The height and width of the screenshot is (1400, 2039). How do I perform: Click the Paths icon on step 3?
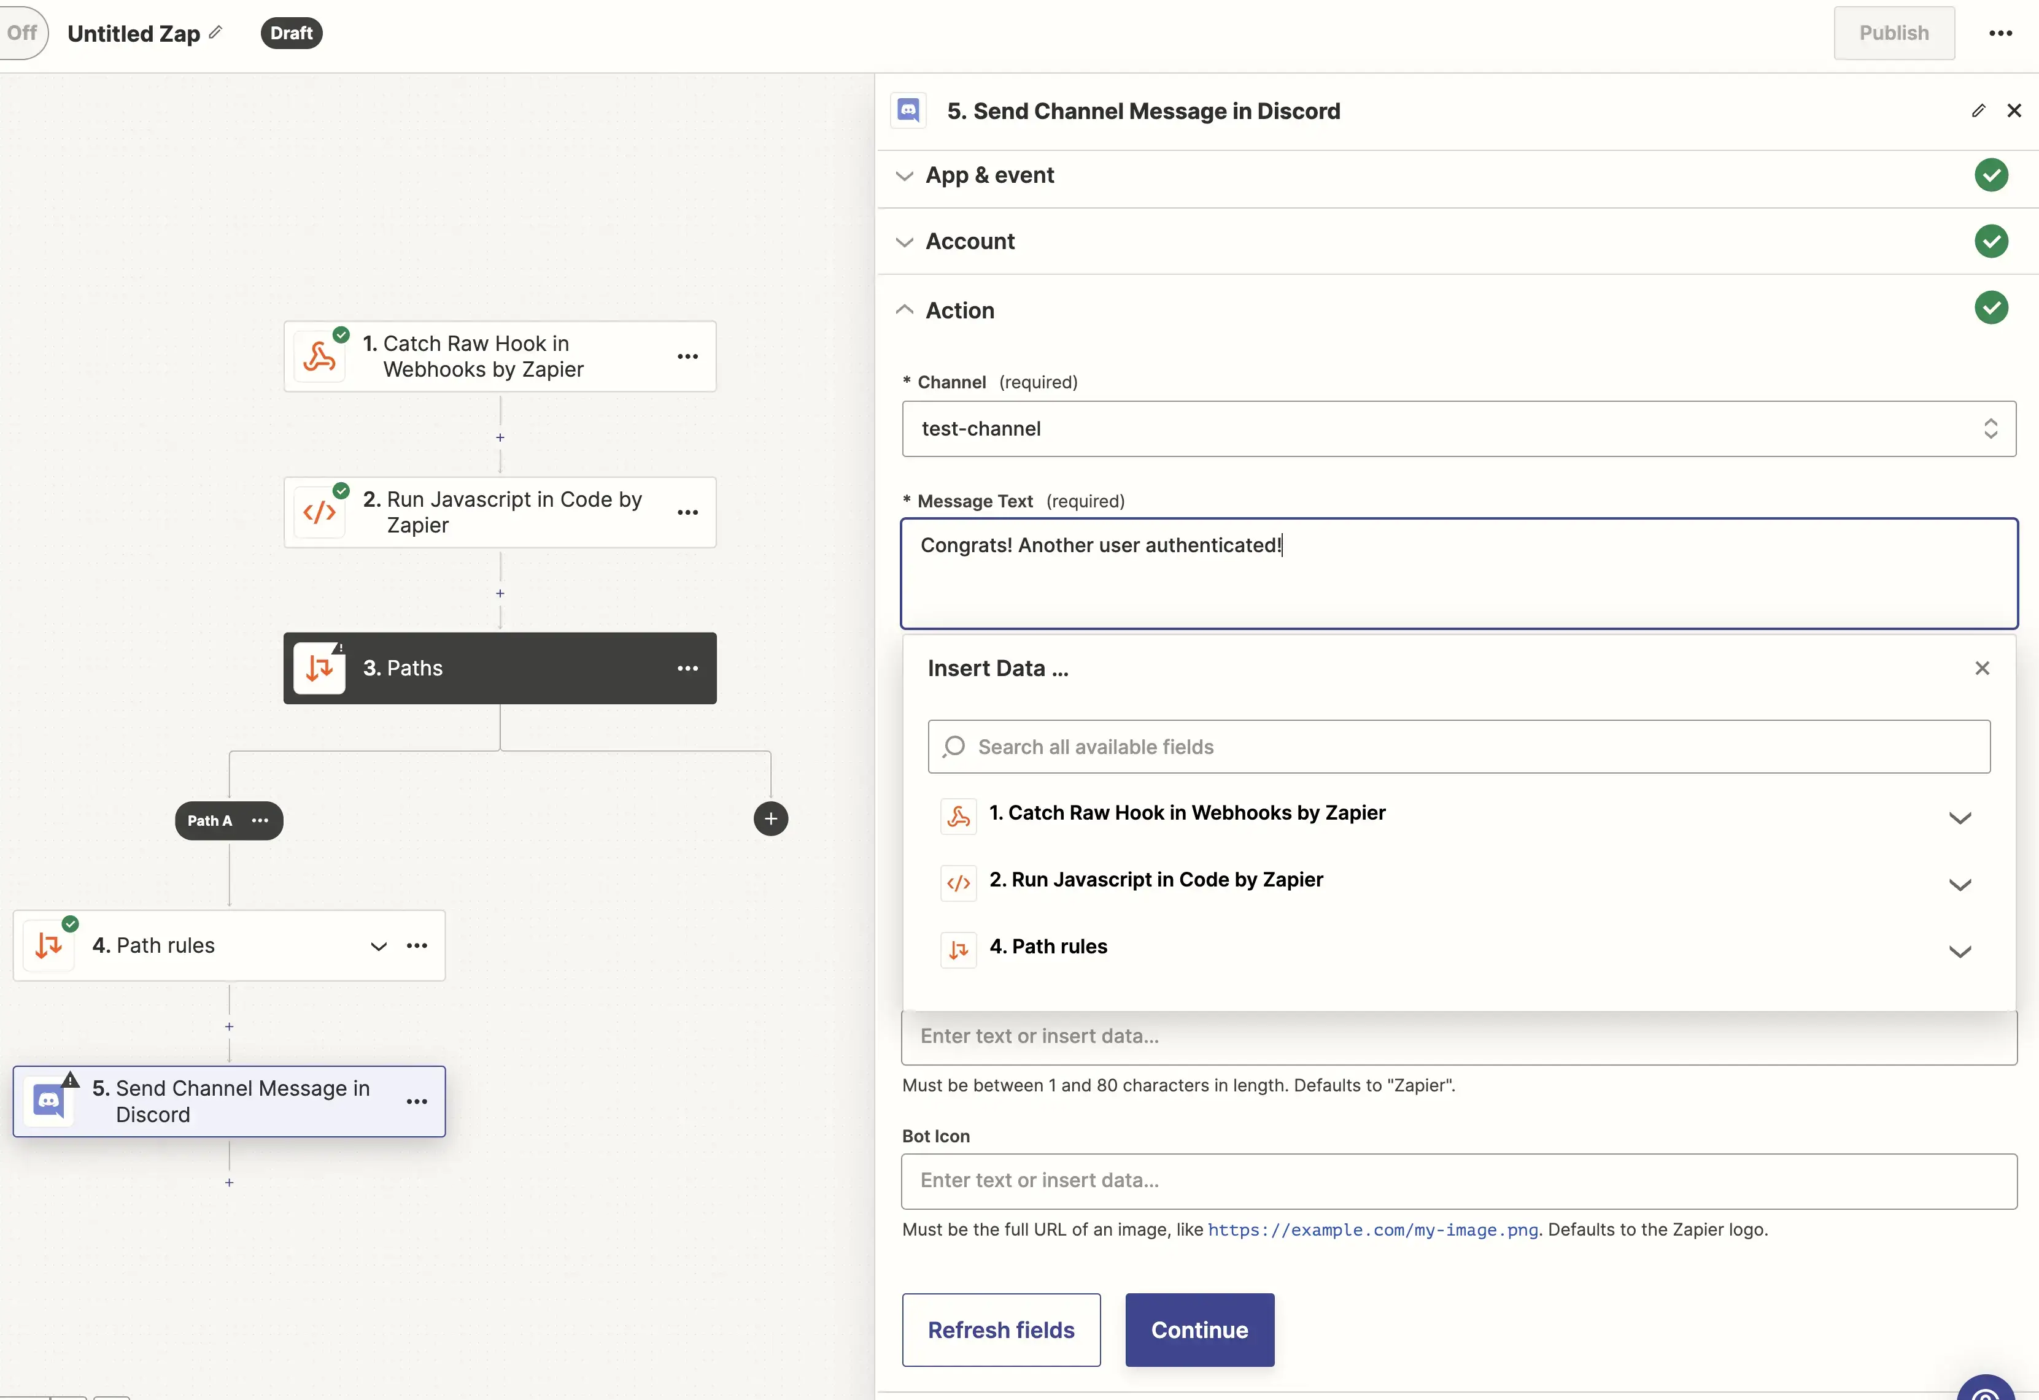319,669
